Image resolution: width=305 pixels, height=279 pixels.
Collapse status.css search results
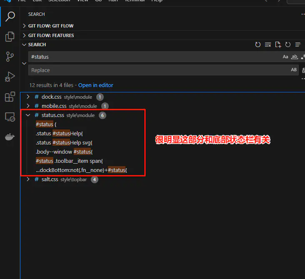[28, 115]
